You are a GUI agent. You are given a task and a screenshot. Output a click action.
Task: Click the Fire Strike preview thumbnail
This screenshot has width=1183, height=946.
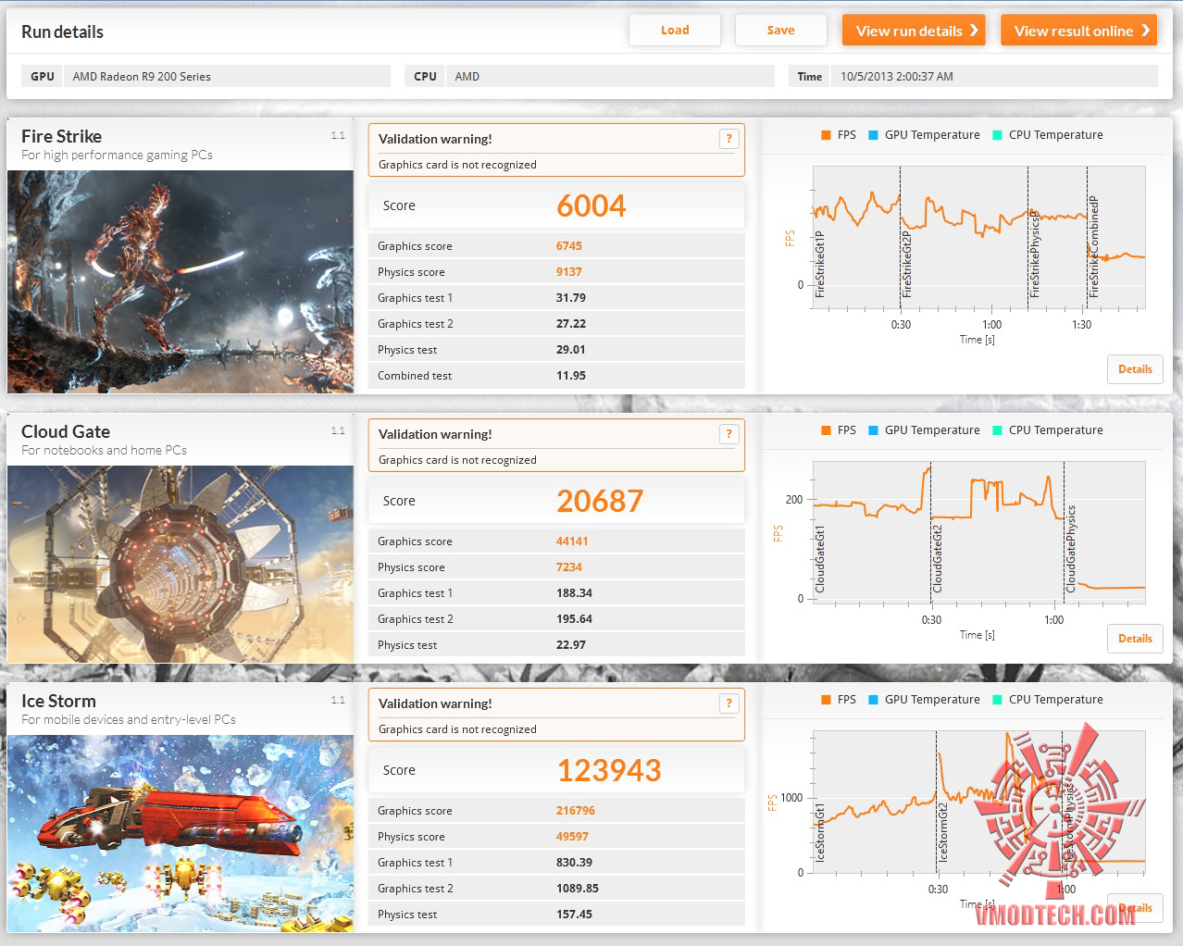[181, 281]
